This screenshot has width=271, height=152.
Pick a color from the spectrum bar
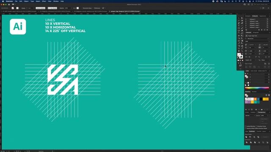[x=257, y=88]
